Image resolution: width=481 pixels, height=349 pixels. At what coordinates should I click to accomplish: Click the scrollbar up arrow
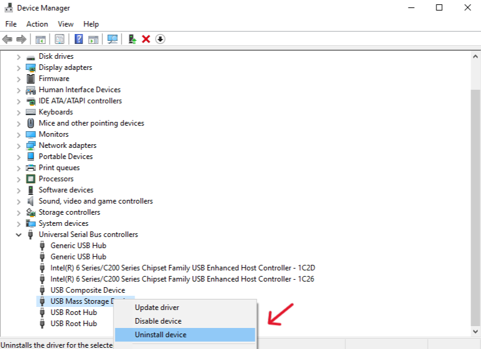[475, 56]
